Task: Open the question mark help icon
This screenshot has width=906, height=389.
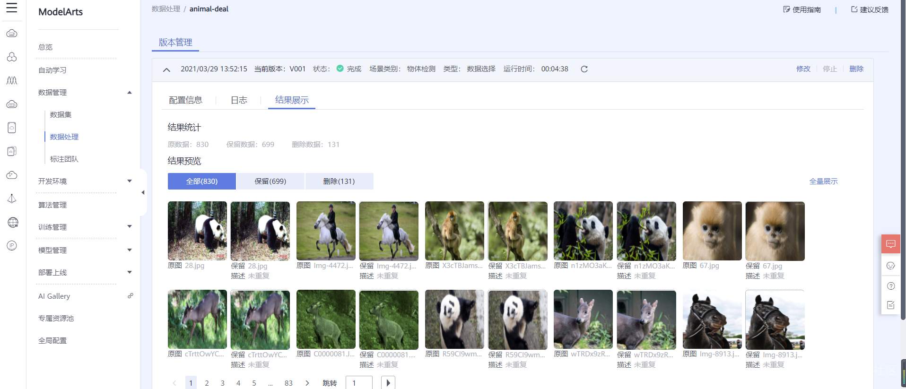Action: (890, 286)
